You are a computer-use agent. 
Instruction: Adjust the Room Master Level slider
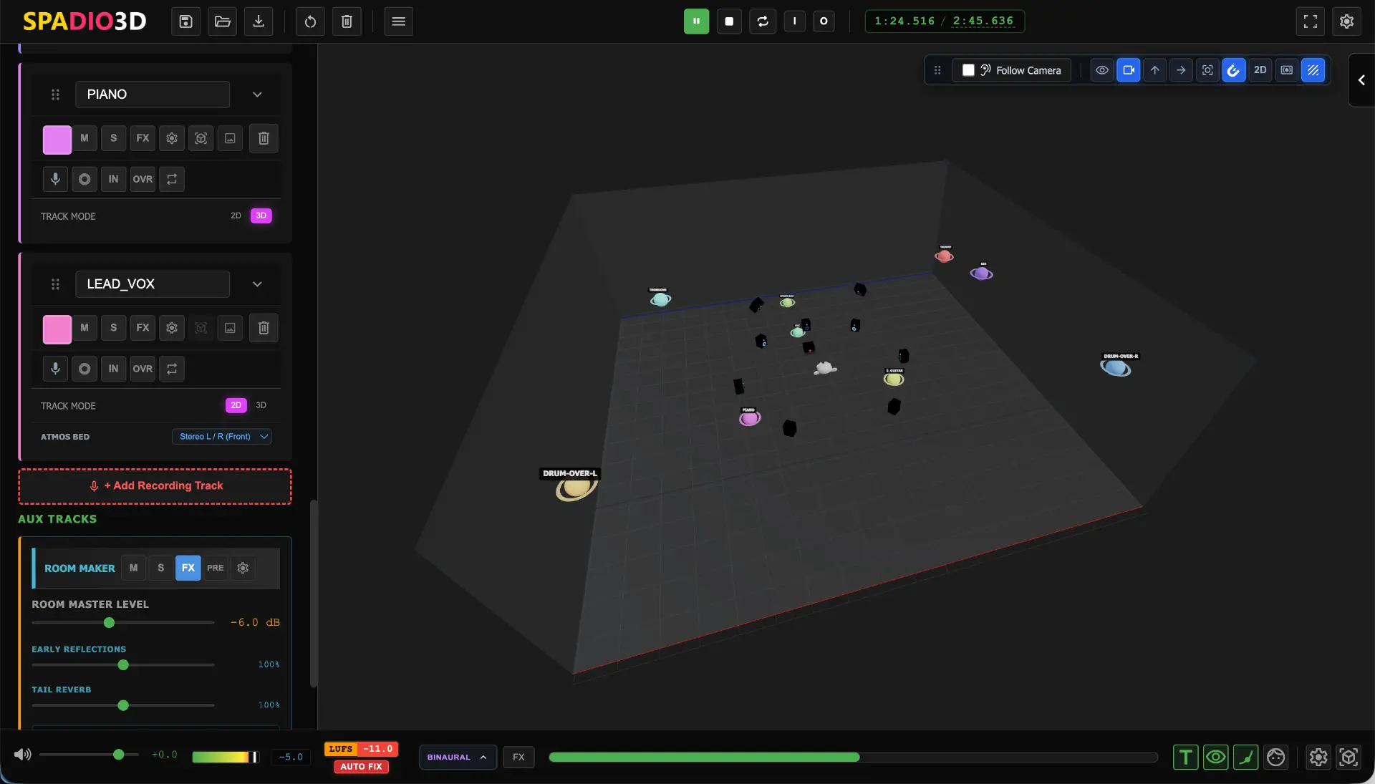[x=123, y=623]
